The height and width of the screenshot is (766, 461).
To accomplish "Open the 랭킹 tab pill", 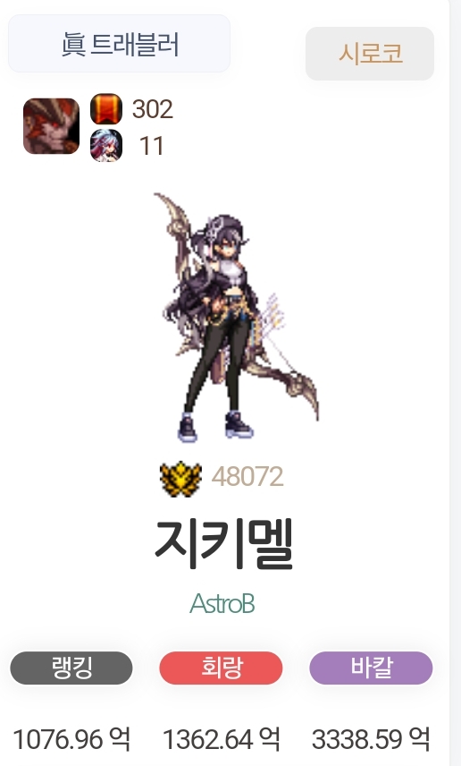I will (71, 668).
